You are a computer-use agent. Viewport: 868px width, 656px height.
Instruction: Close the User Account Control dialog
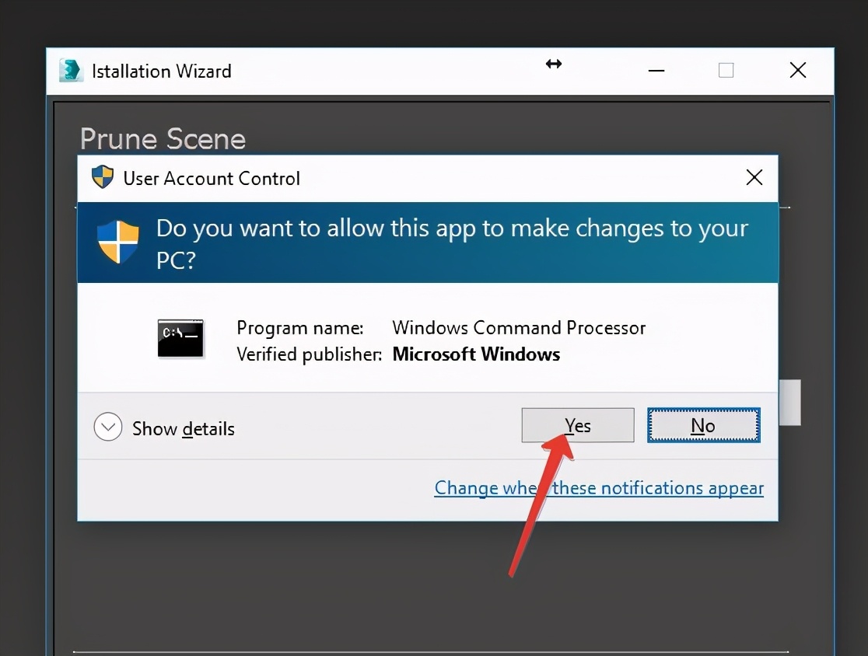click(x=754, y=177)
